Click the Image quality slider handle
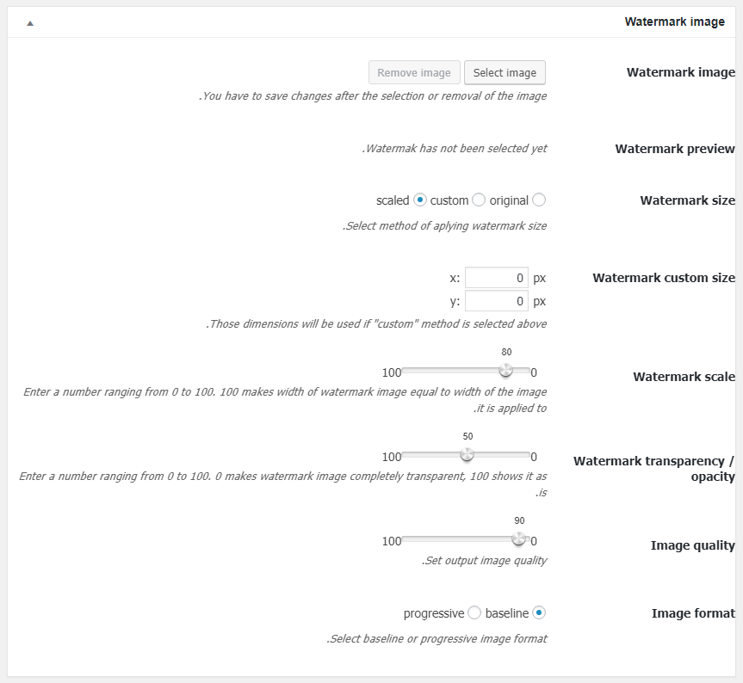This screenshot has height=683, width=743. pos(519,538)
